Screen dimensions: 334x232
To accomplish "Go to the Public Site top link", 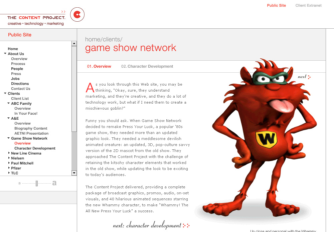I will click(276, 5).
